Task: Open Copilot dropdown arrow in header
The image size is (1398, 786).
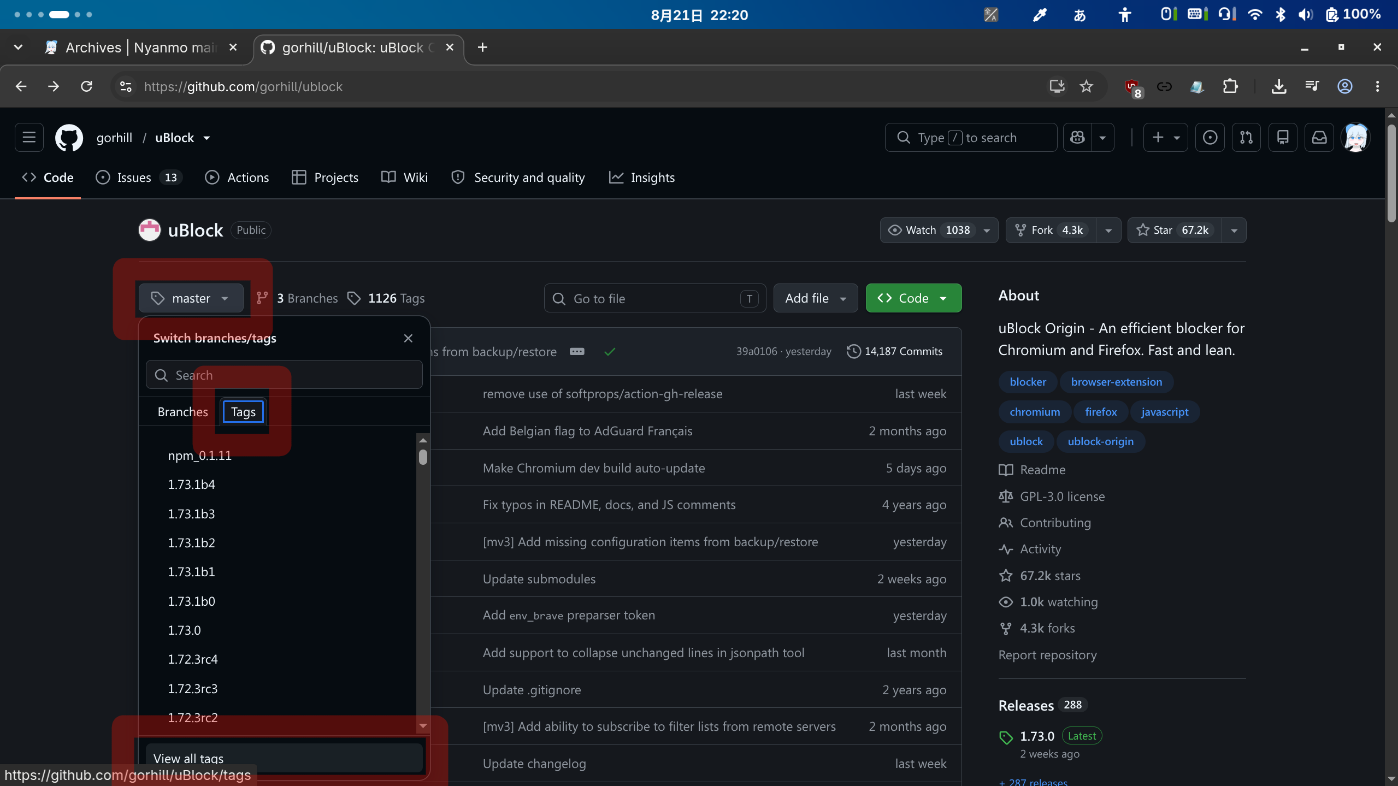Action: [x=1102, y=138]
